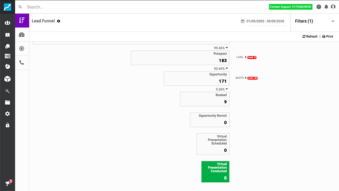Select the purple funnel report icon
339x191 pixels.
pos(22,20)
